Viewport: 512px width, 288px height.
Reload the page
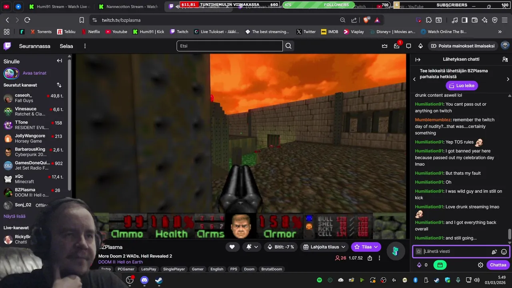tap(27, 20)
